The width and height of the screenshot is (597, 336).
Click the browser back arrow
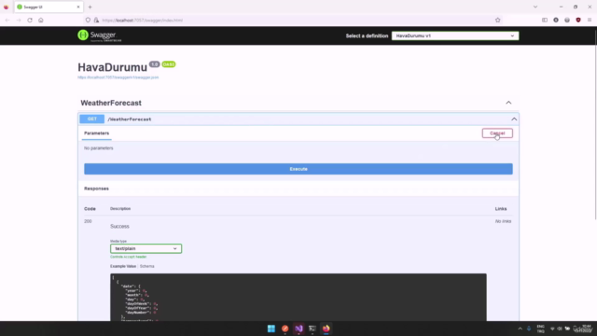[7, 21]
